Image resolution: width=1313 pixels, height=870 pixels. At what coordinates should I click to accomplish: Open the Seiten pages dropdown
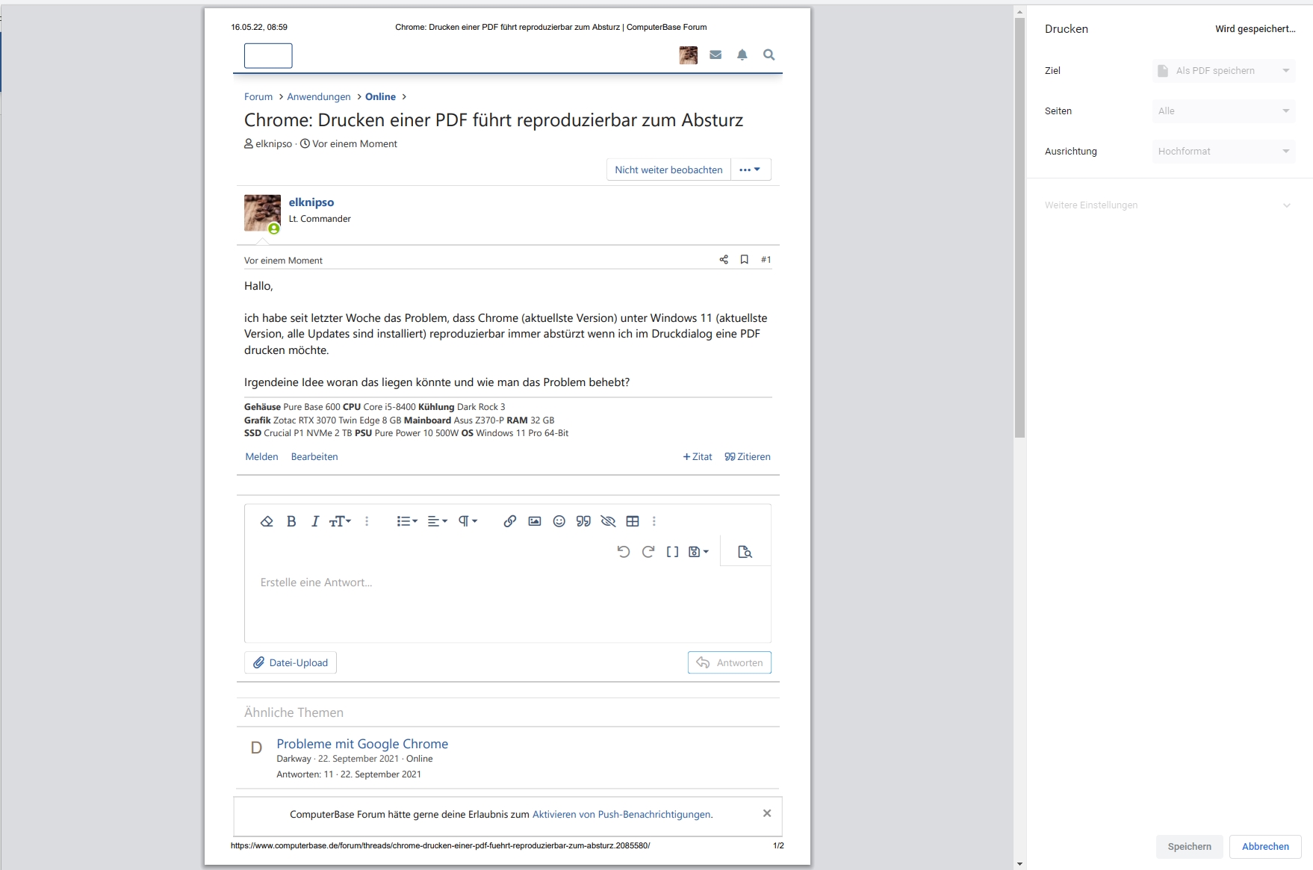pos(1223,111)
